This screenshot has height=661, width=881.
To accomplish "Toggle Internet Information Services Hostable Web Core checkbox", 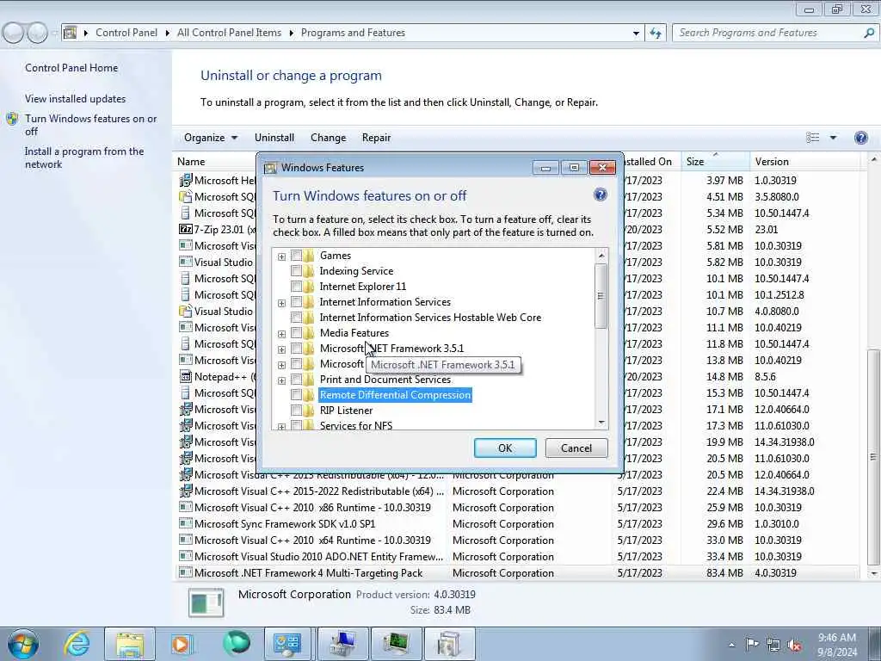I will click(296, 318).
